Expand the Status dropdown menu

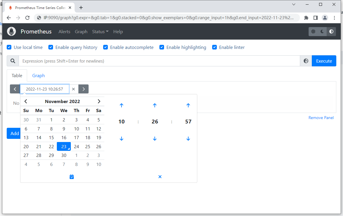tap(100, 31)
